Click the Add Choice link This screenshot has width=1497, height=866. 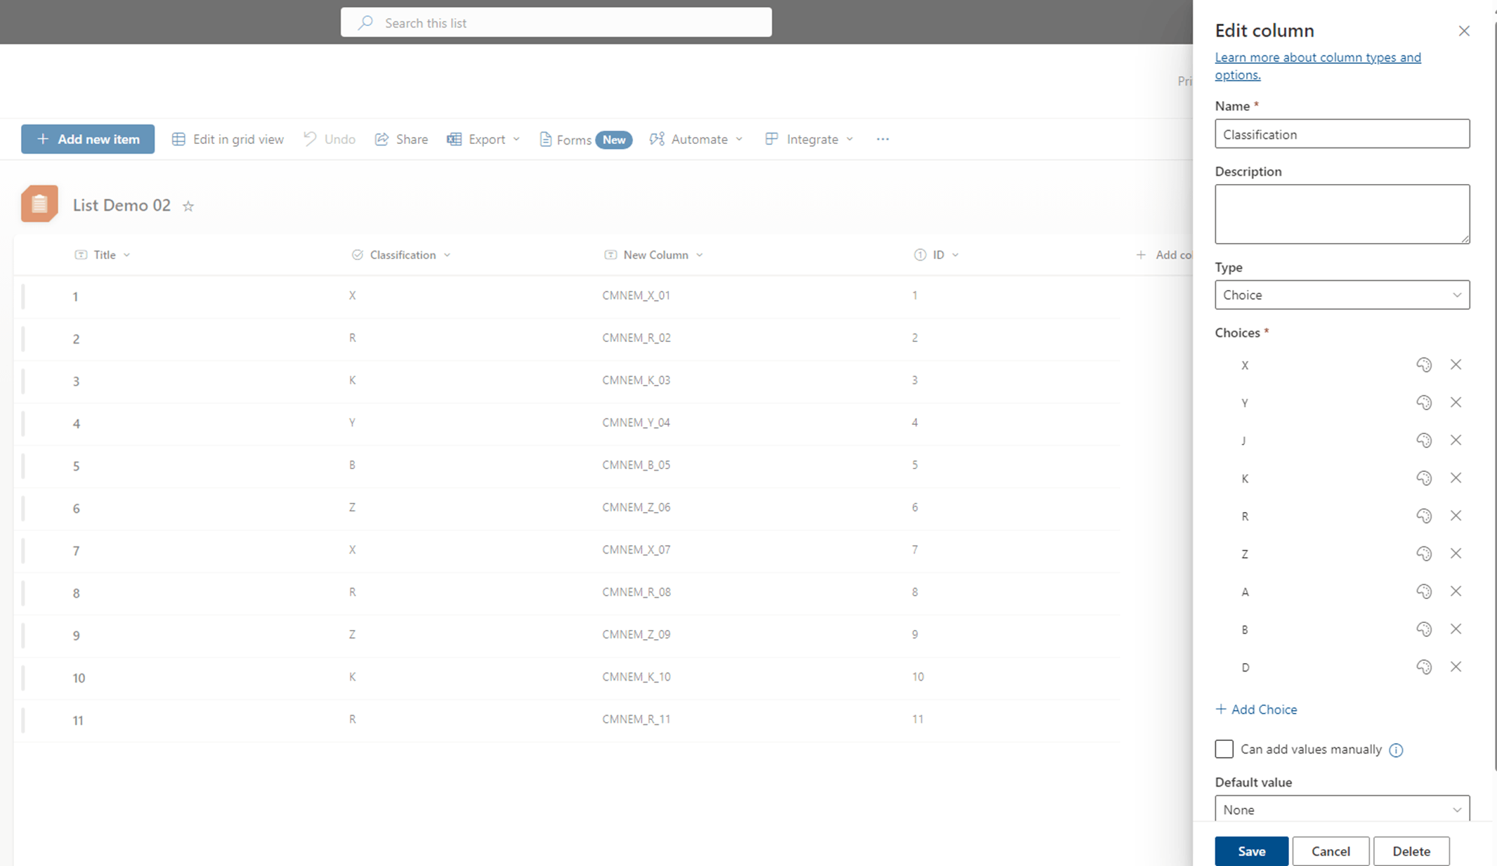click(x=1256, y=709)
